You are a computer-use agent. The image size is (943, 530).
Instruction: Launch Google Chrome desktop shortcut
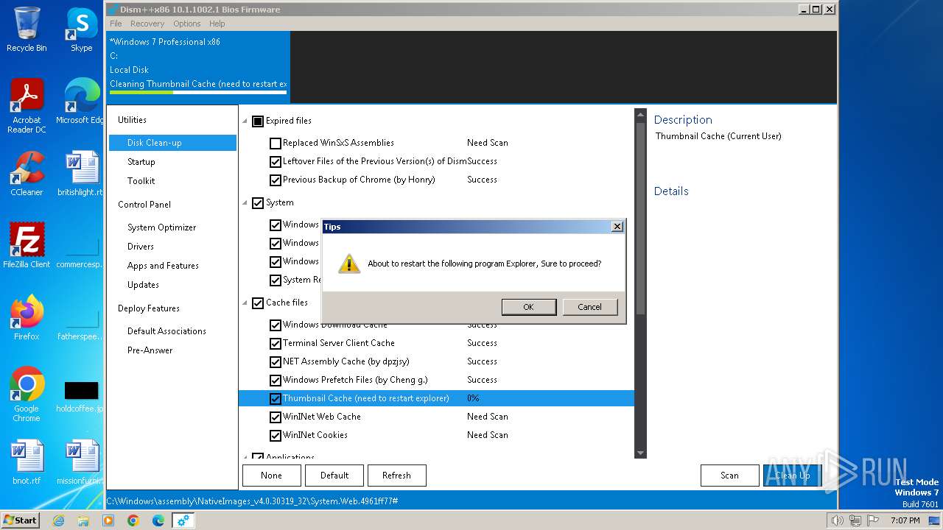(27, 394)
